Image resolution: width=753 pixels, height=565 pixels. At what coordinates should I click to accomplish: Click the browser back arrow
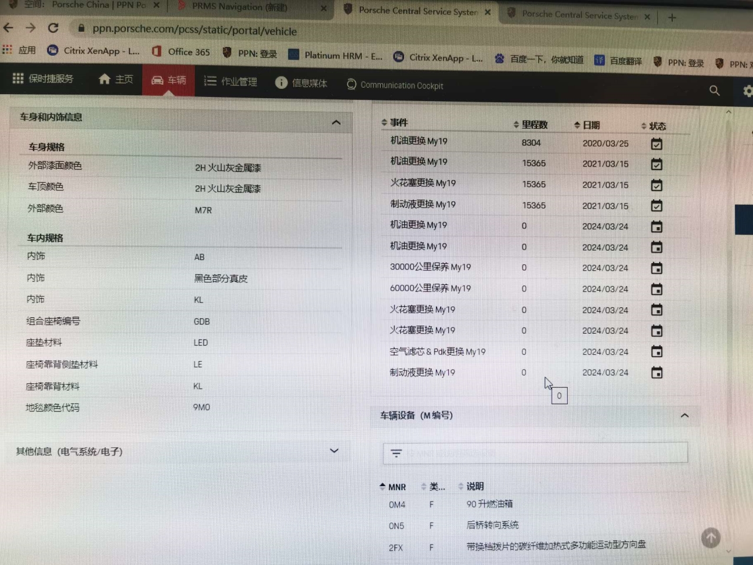[x=8, y=28]
